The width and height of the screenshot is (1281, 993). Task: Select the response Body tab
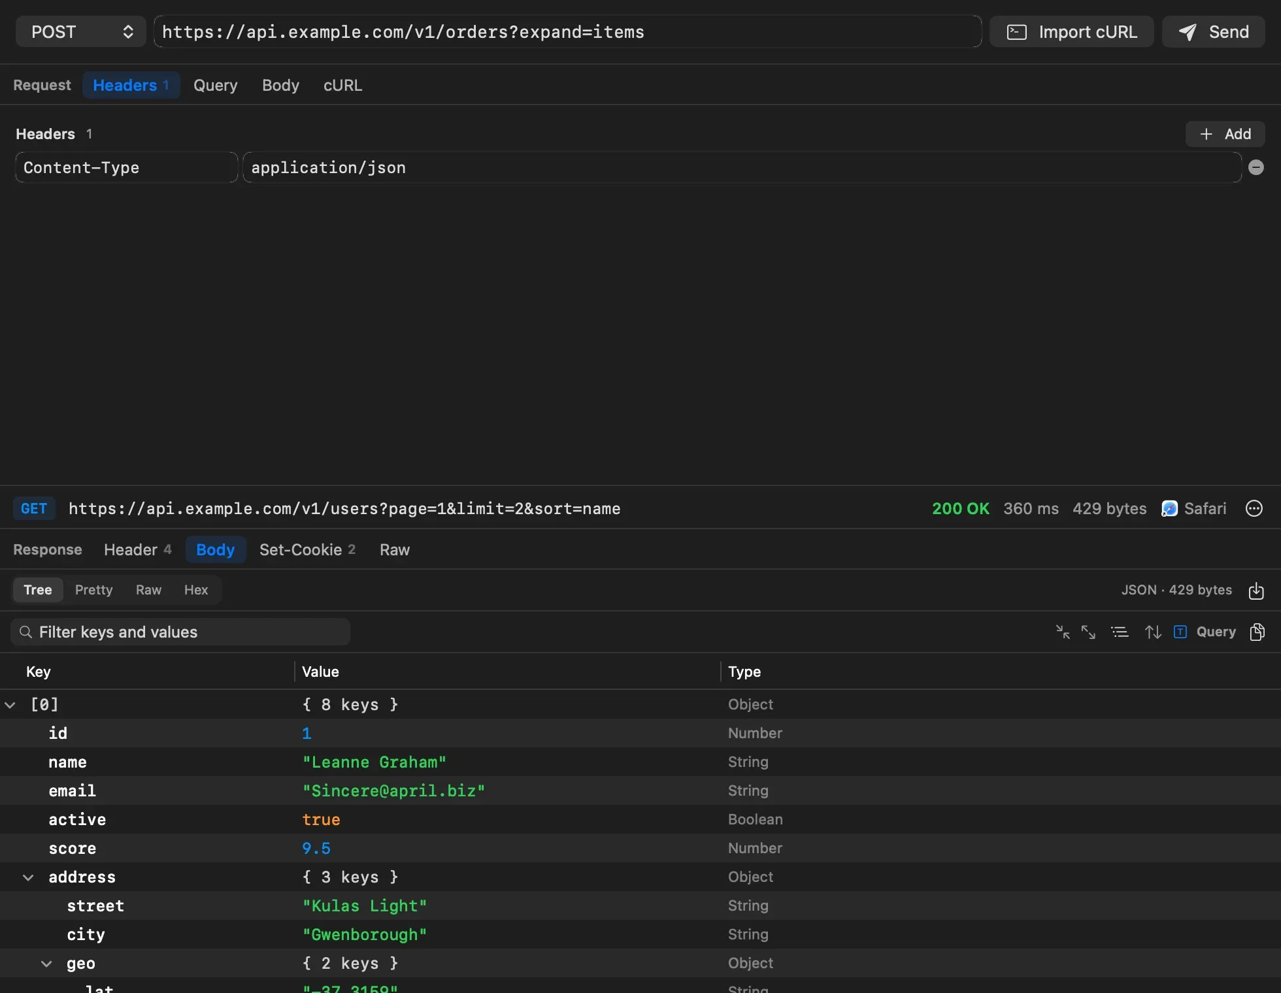click(x=216, y=550)
